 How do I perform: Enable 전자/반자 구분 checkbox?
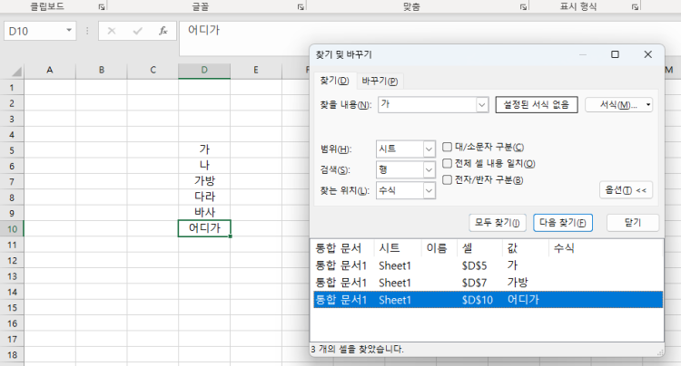tap(447, 179)
